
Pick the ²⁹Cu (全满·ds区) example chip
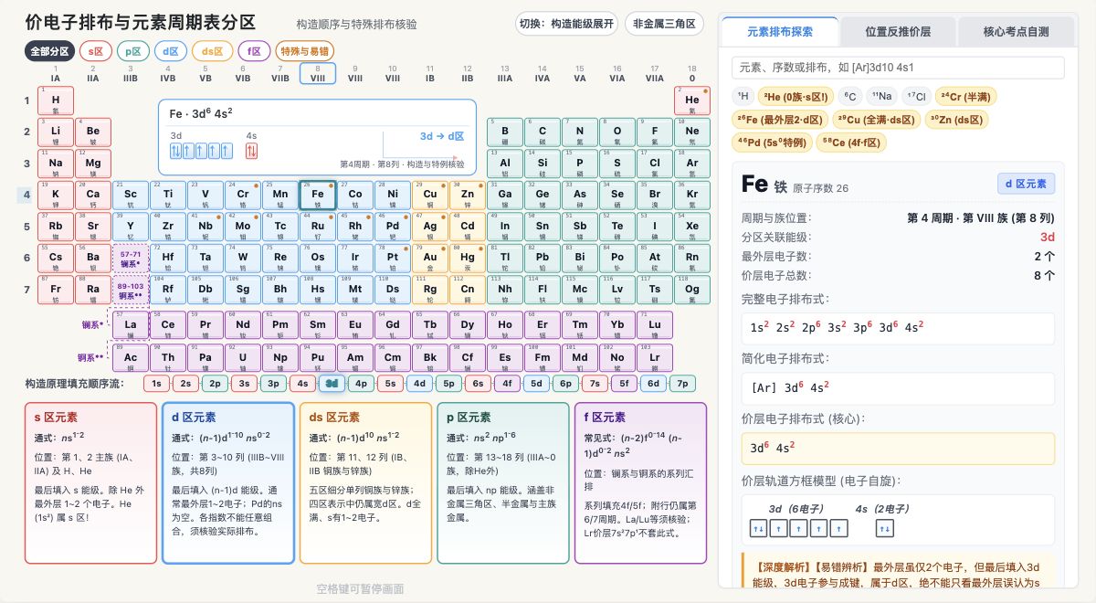coord(876,120)
